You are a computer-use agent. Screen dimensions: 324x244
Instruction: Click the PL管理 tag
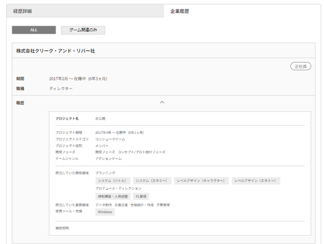click(x=141, y=196)
